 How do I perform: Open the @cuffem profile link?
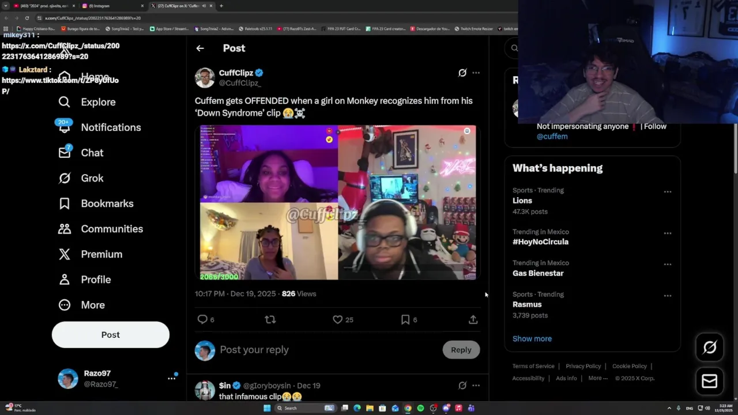[552, 137]
